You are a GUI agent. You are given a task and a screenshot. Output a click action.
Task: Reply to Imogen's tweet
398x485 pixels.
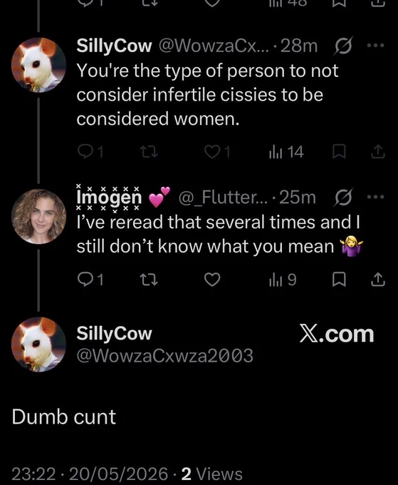coord(90,280)
